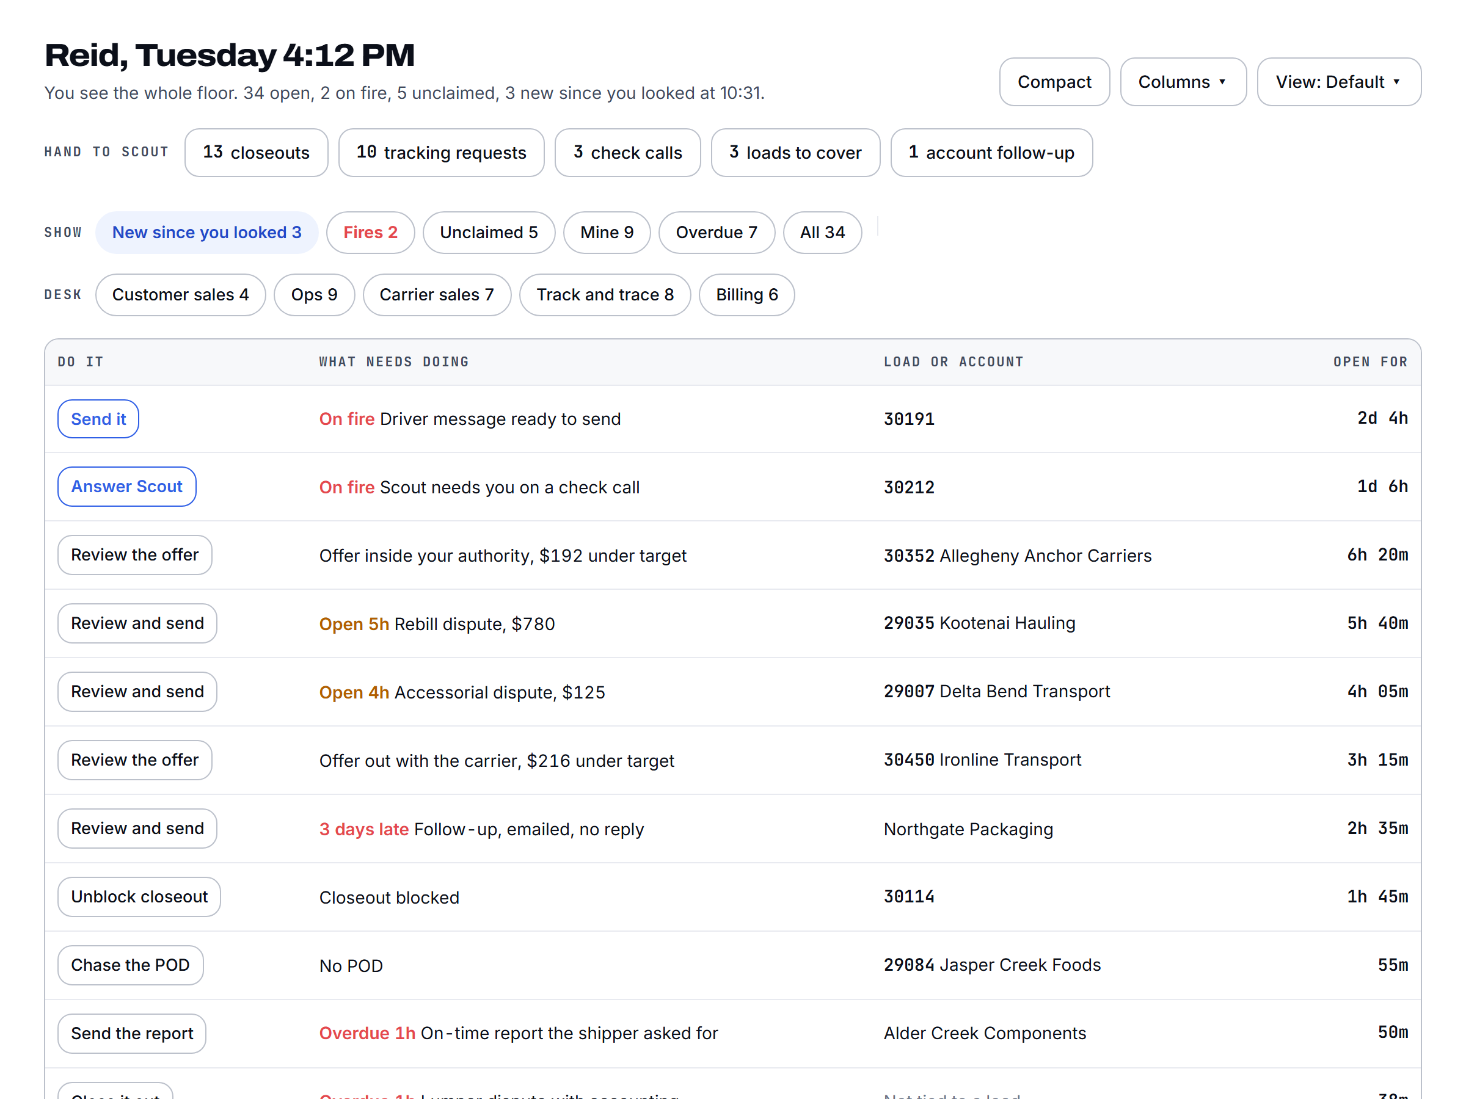The image size is (1466, 1099).
Task: Open 30450 Ironline Transport load
Action: pyautogui.click(x=982, y=760)
